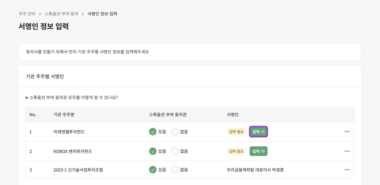
Task: Click 입력 button for 미래엔젤투자펀드
Action: pos(258,131)
